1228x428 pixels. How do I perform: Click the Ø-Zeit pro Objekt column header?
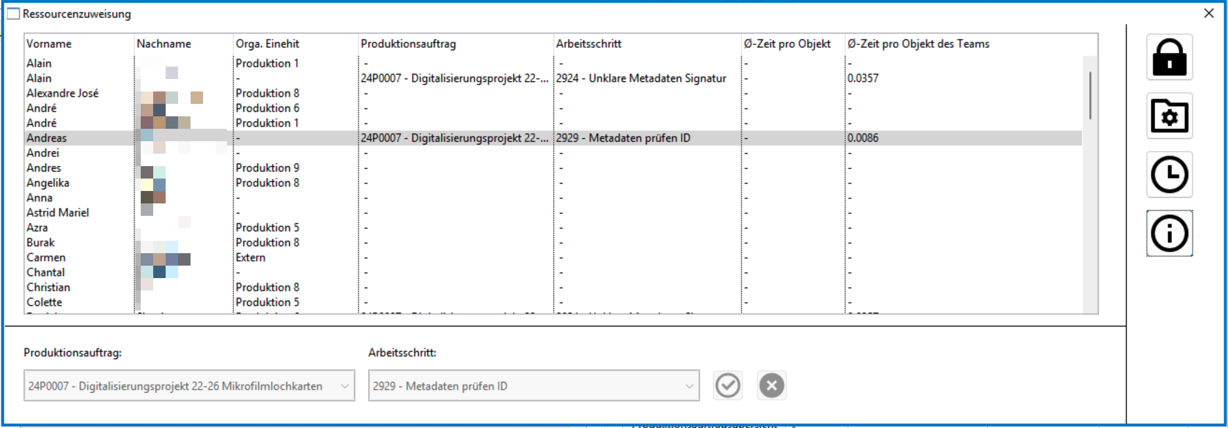[786, 44]
